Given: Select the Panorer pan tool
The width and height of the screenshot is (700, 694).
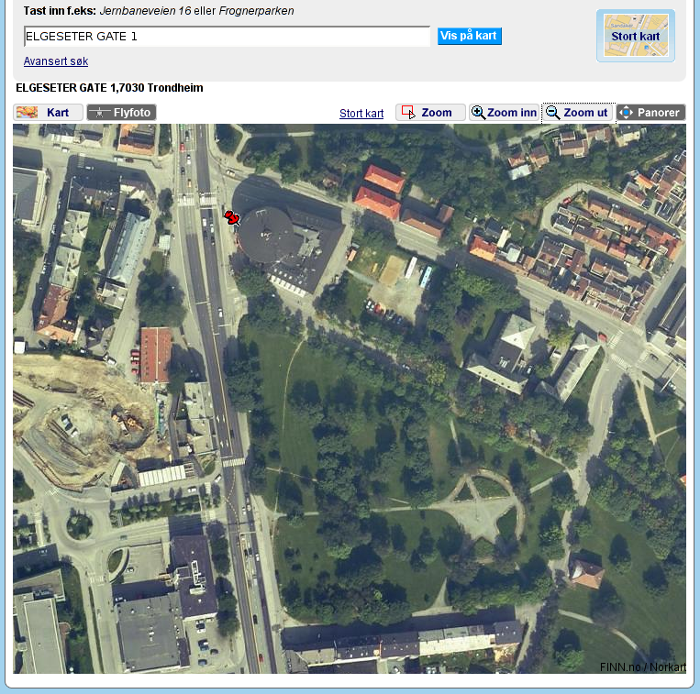Looking at the screenshot, I should pyautogui.click(x=650, y=113).
